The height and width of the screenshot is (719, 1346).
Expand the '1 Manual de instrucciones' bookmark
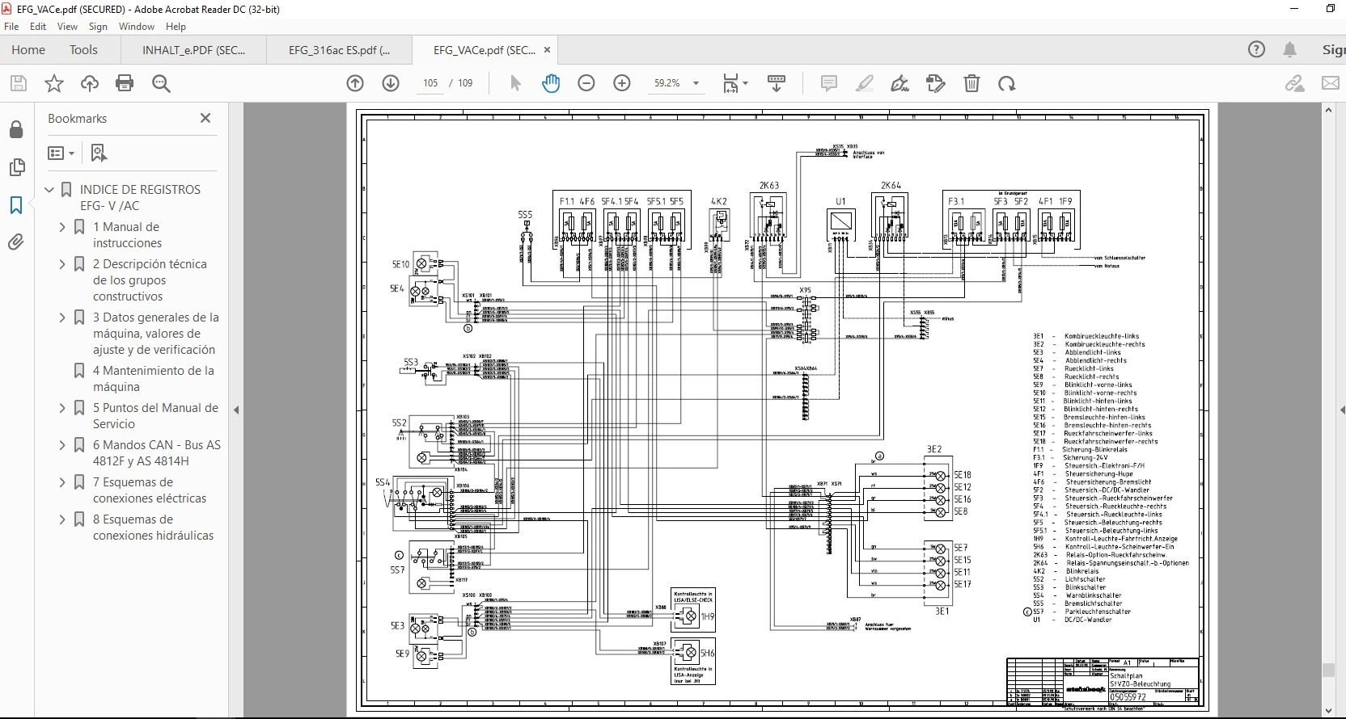tap(62, 228)
